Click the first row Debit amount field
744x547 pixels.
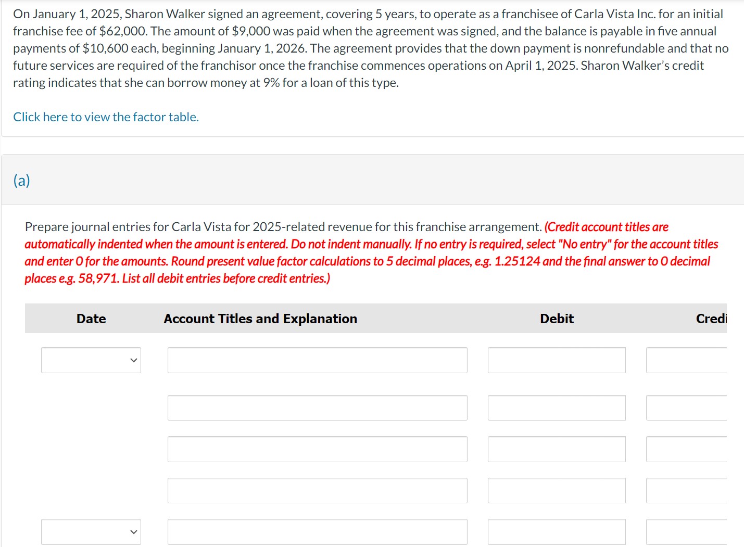coord(557,360)
